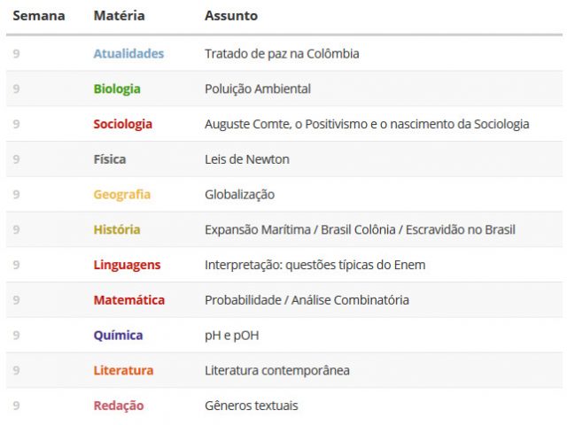Click the Matéria column header
The width and height of the screenshot is (567, 425).
120,16
